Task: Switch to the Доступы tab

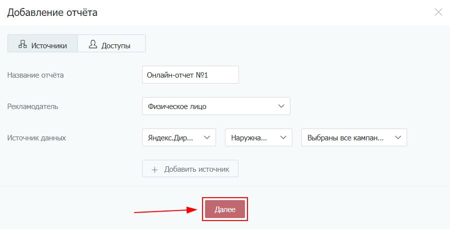Action: tap(111, 44)
